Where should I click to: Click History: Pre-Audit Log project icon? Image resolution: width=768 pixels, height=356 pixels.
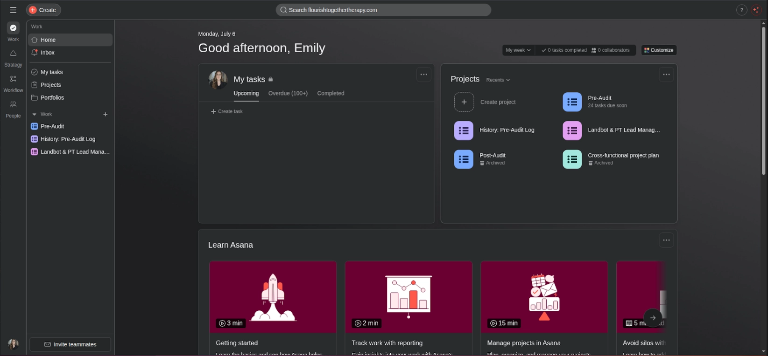click(464, 130)
